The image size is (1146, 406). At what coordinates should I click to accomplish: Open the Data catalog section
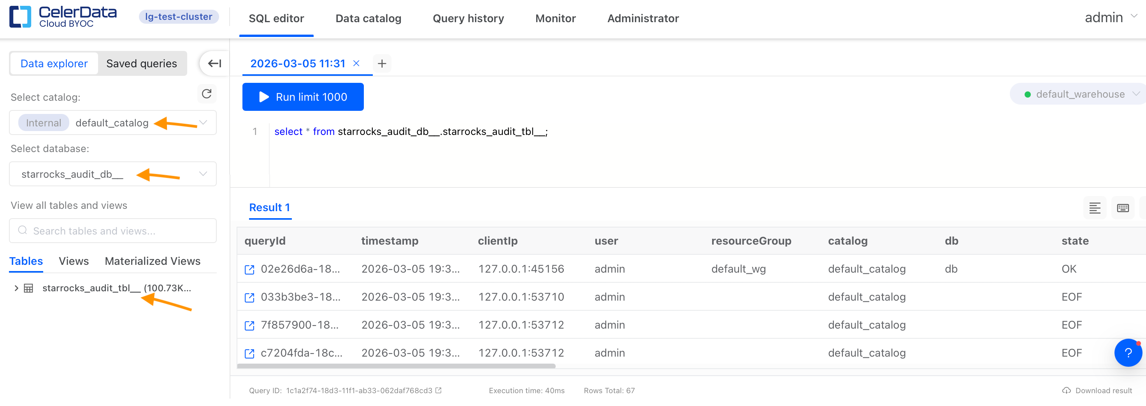368,18
